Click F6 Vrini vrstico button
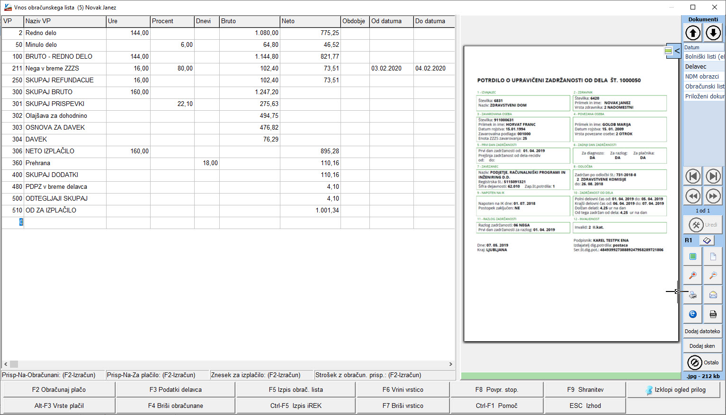This screenshot has width=726, height=415. 403,389
